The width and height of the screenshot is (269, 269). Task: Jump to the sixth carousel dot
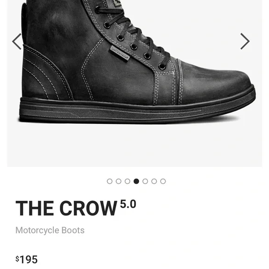(x=154, y=181)
